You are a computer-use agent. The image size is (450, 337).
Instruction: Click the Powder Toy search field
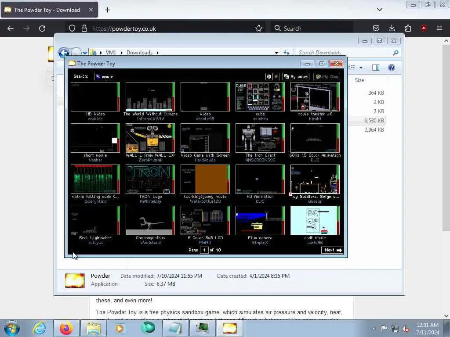[x=180, y=76]
